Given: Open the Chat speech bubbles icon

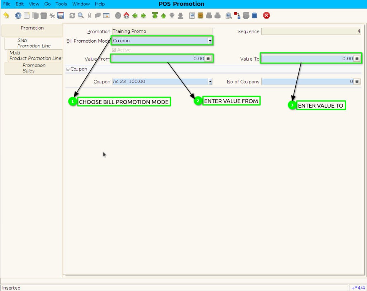Looking at the screenshot, I should [x=97, y=15].
